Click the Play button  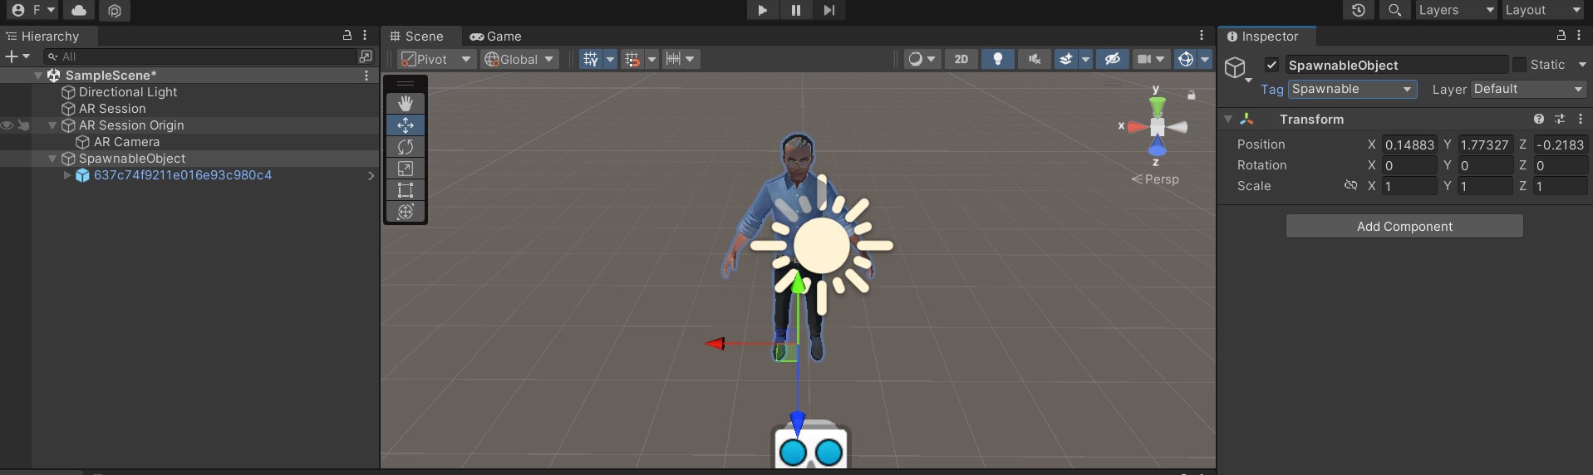point(762,10)
